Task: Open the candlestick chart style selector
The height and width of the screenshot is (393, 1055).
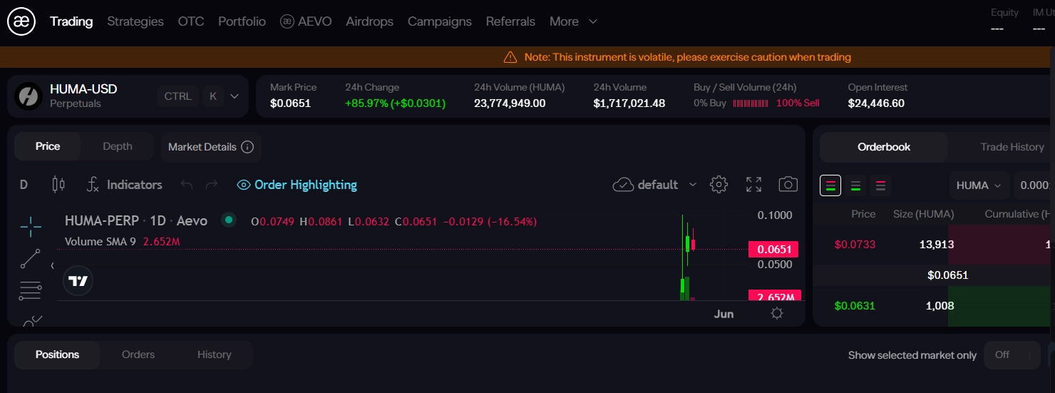Action: 58,185
